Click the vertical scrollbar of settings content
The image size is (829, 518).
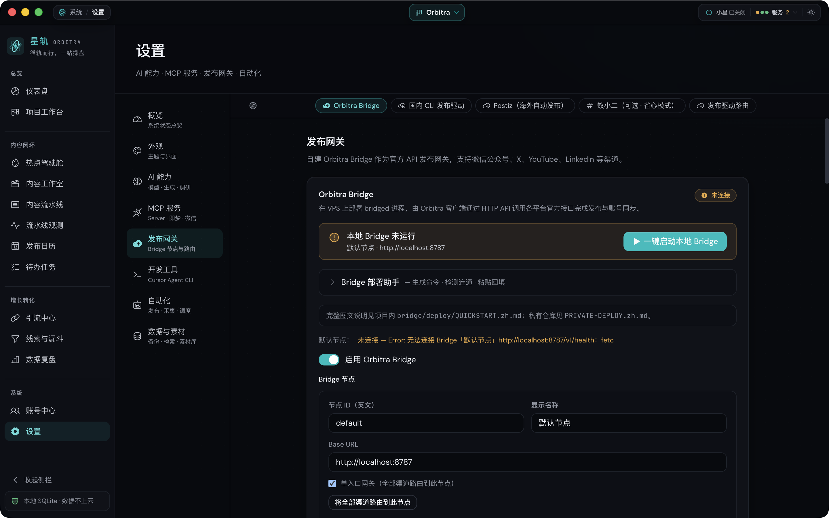coord(826,151)
